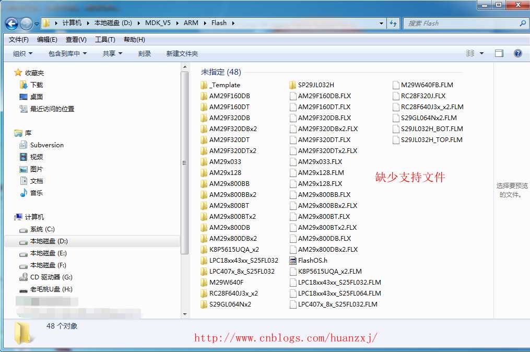Click the 未指定 (48) group header
Screen dimensions: 530x352
click(x=221, y=72)
